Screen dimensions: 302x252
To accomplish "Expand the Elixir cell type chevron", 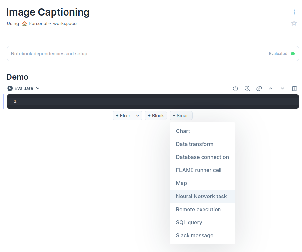I will point(138,116).
